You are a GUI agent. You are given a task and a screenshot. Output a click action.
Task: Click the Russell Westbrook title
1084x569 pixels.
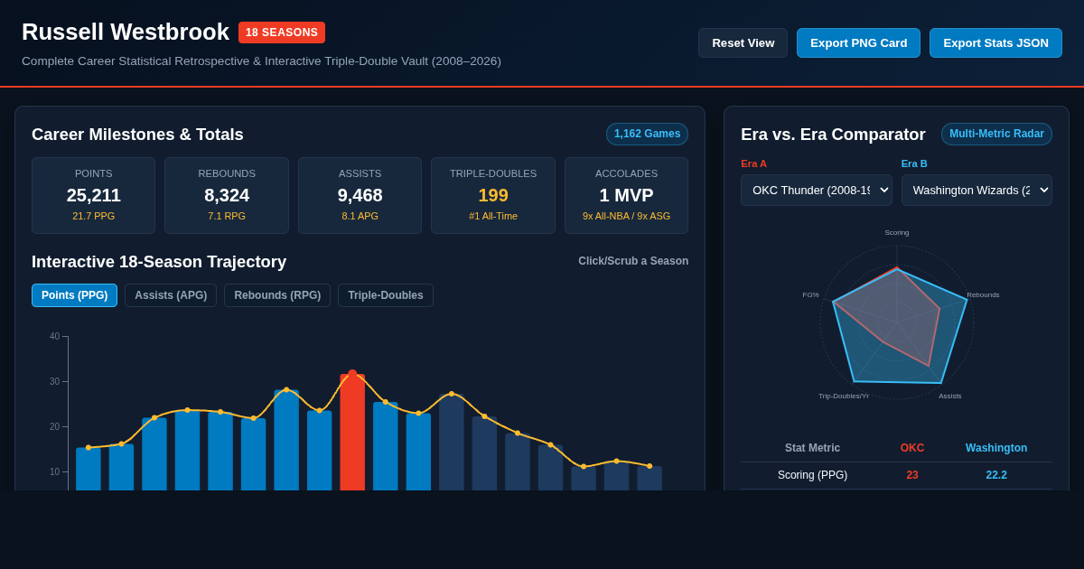(x=126, y=32)
